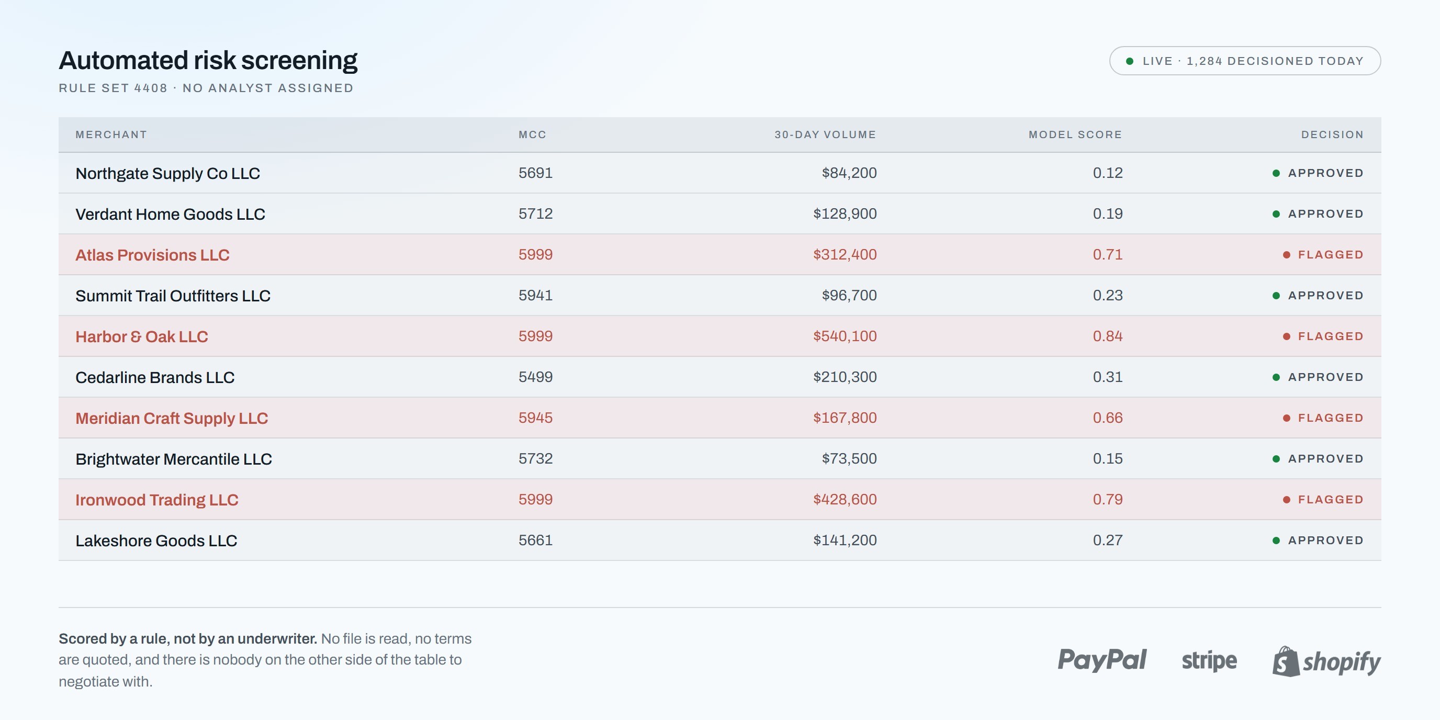Click the Merchant column header
Screen dimensions: 1440x720
111,134
